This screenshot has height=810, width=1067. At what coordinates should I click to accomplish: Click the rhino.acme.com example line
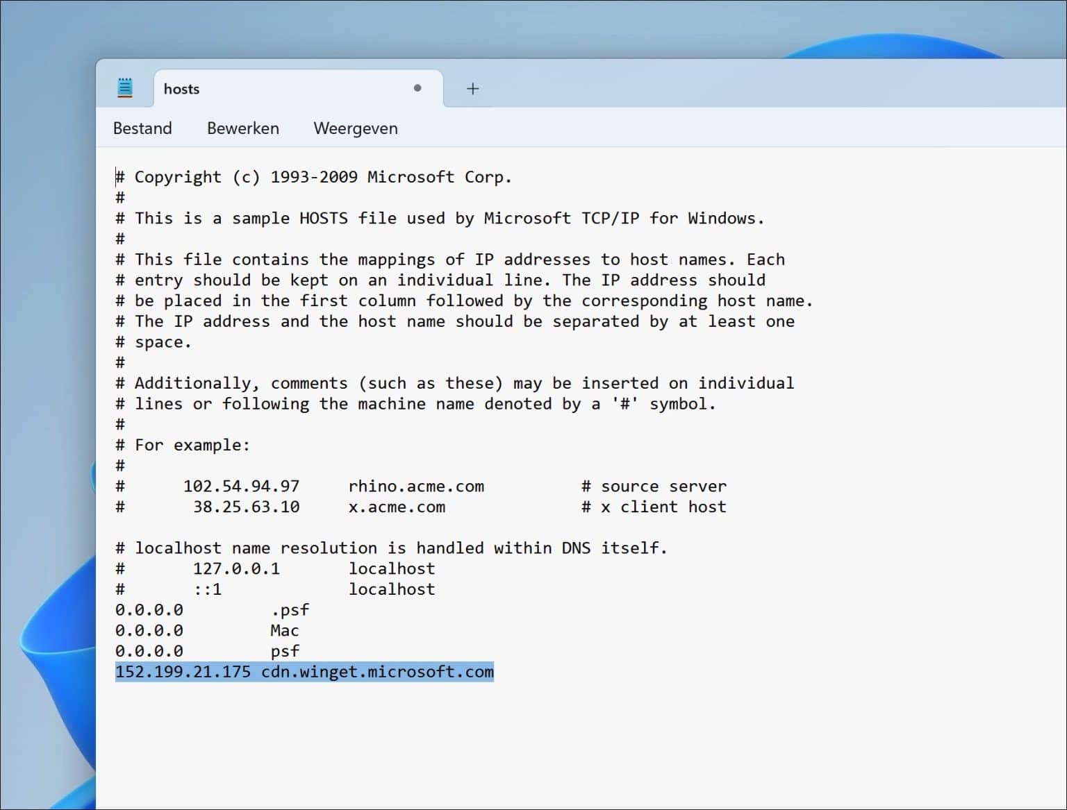point(416,486)
